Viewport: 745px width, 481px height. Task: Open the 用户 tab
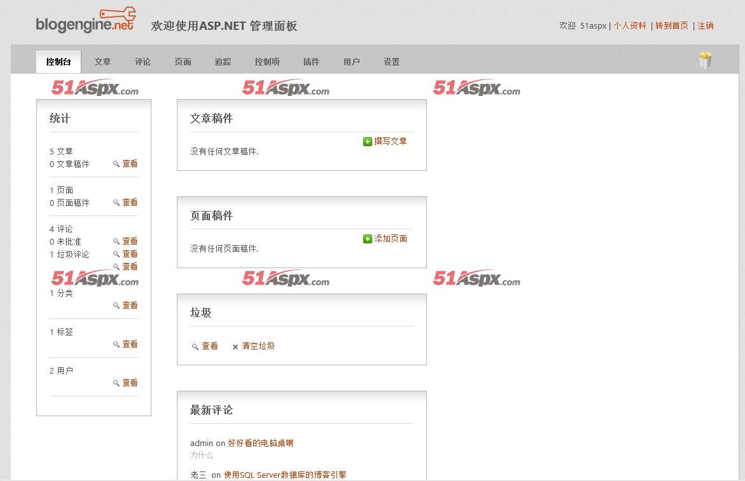pyautogui.click(x=351, y=62)
